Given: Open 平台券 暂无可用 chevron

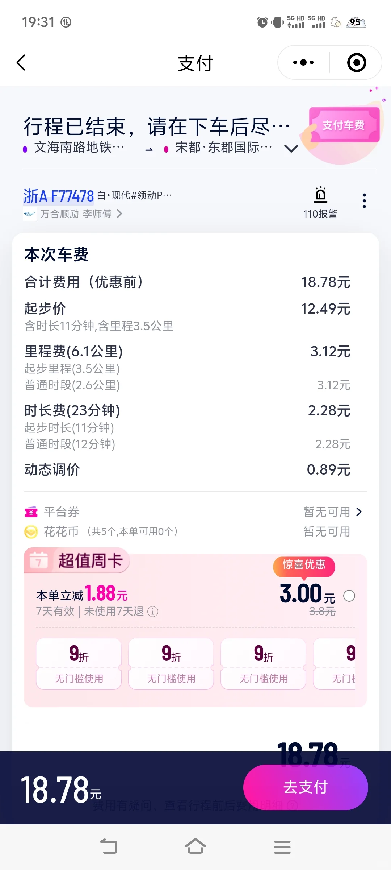Looking at the screenshot, I should [x=359, y=512].
